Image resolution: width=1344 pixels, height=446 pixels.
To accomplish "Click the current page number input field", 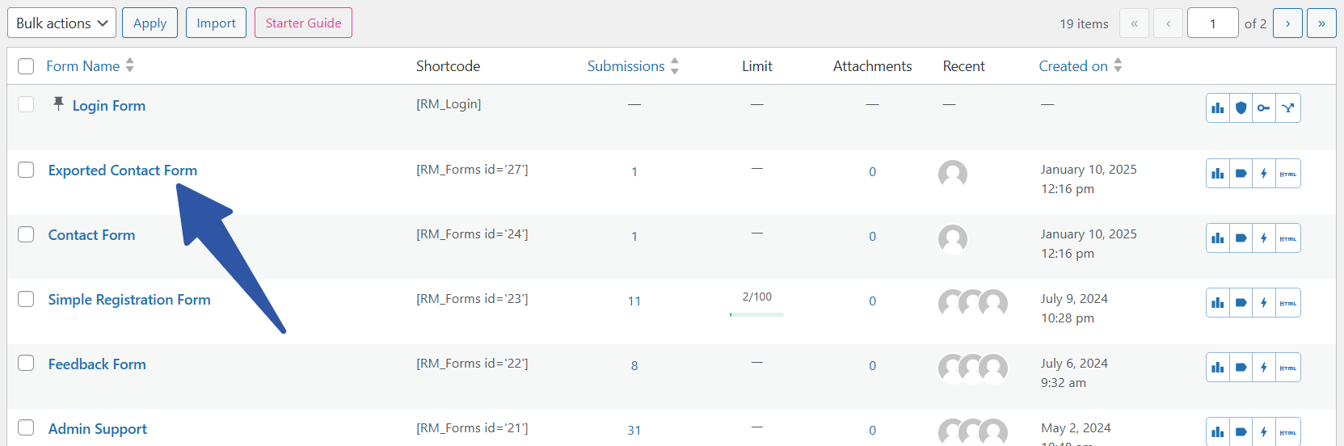I will (x=1212, y=23).
